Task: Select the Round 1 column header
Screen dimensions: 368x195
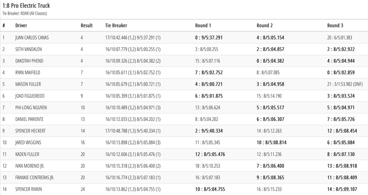Action: [x=203, y=25]
